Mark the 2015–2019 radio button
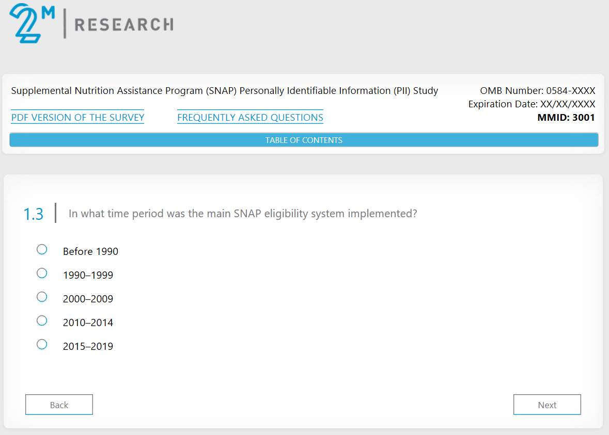The width and height of the screenshot is (609, 435). (42, 345)
